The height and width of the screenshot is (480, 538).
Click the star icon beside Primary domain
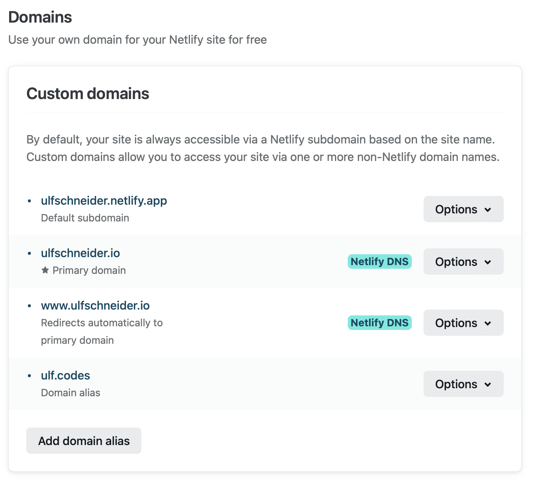point(45,270)
